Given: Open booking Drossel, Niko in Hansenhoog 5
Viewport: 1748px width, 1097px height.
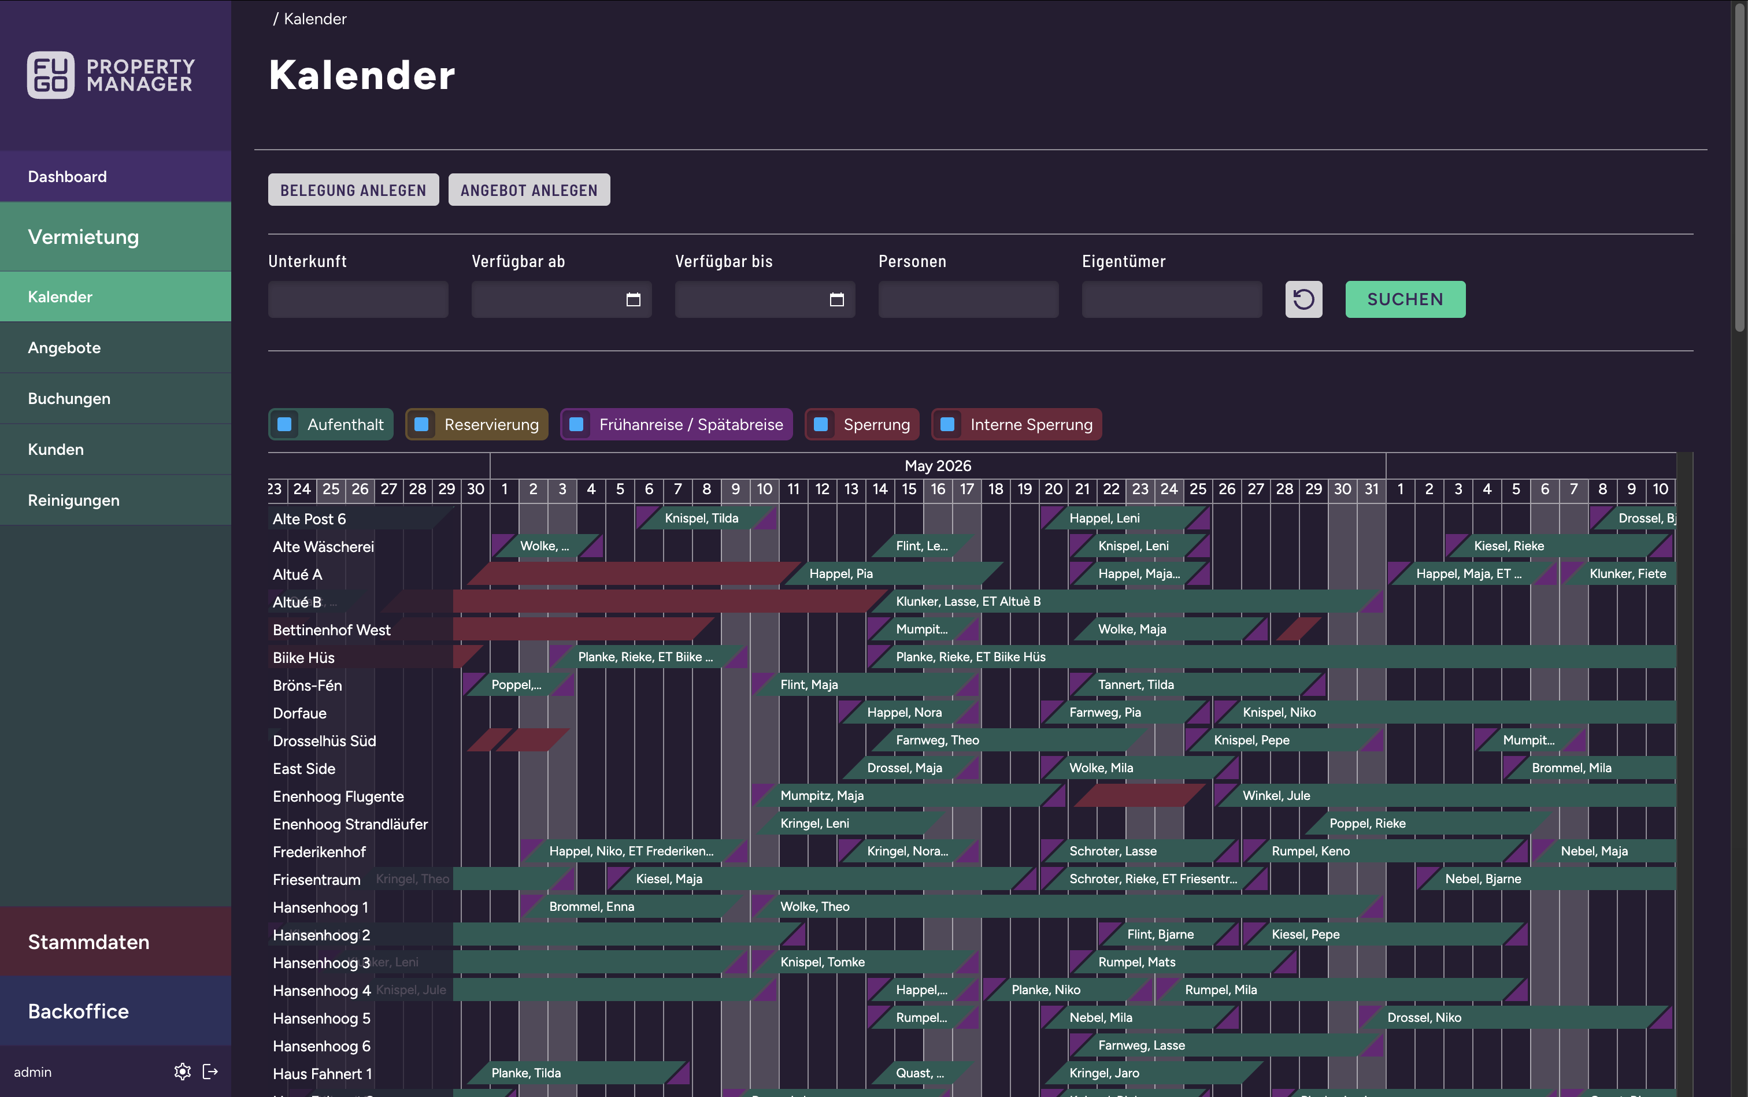Looking at the screenshot, I should click(1515, 1018).
